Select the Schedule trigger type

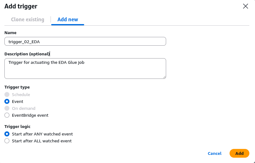point(7,94)
